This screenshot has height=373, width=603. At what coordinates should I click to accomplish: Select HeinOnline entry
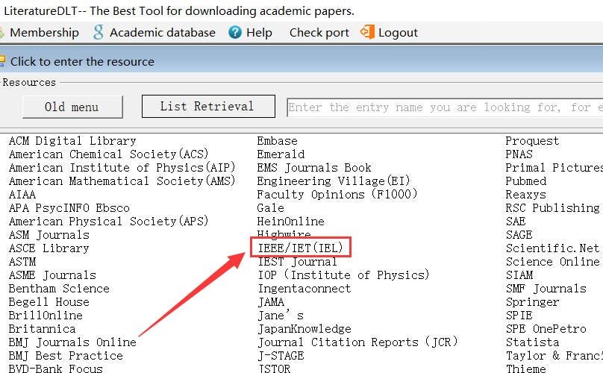point(291,222)
